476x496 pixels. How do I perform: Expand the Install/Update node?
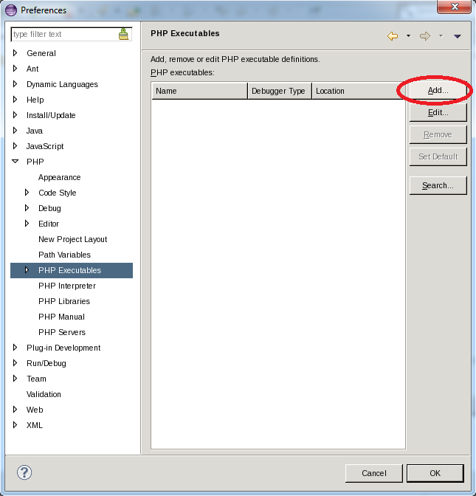[x=15, y=115]
